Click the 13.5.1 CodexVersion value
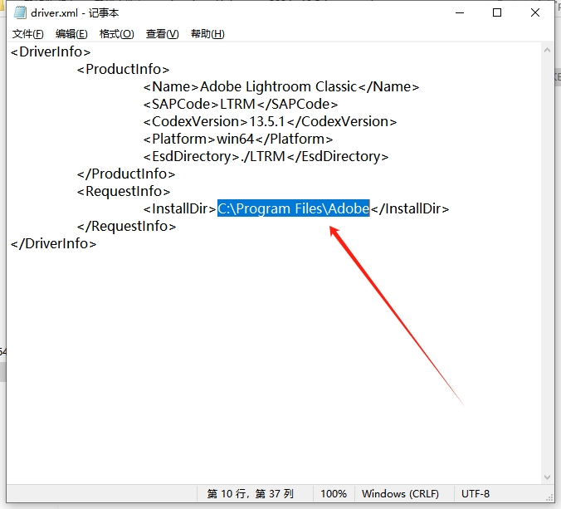 point(266,122)
